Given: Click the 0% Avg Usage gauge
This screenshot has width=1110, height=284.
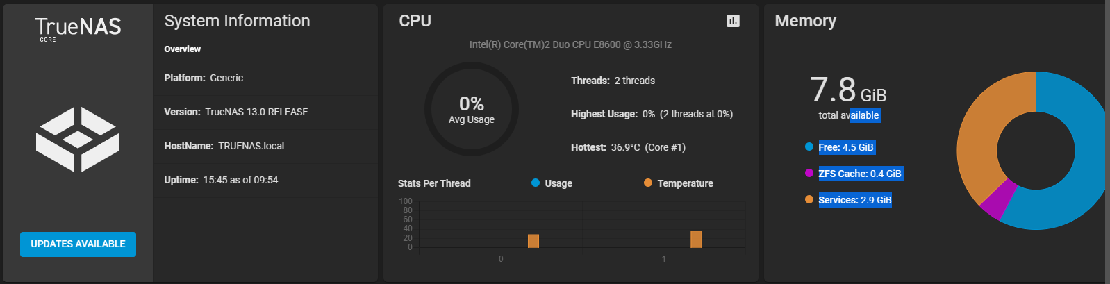Looking at the screenshot, I should point(472,109).
